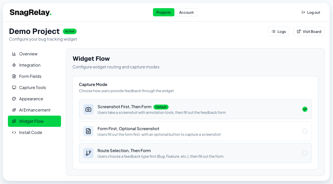Click 'Form First, Optional Screenshot' option title
This screenshot has height=184, width=333.
coord(128,129)
